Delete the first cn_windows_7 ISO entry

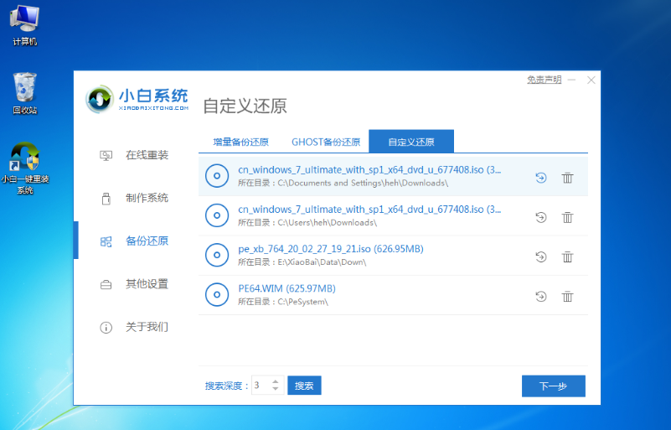(567, 177)
